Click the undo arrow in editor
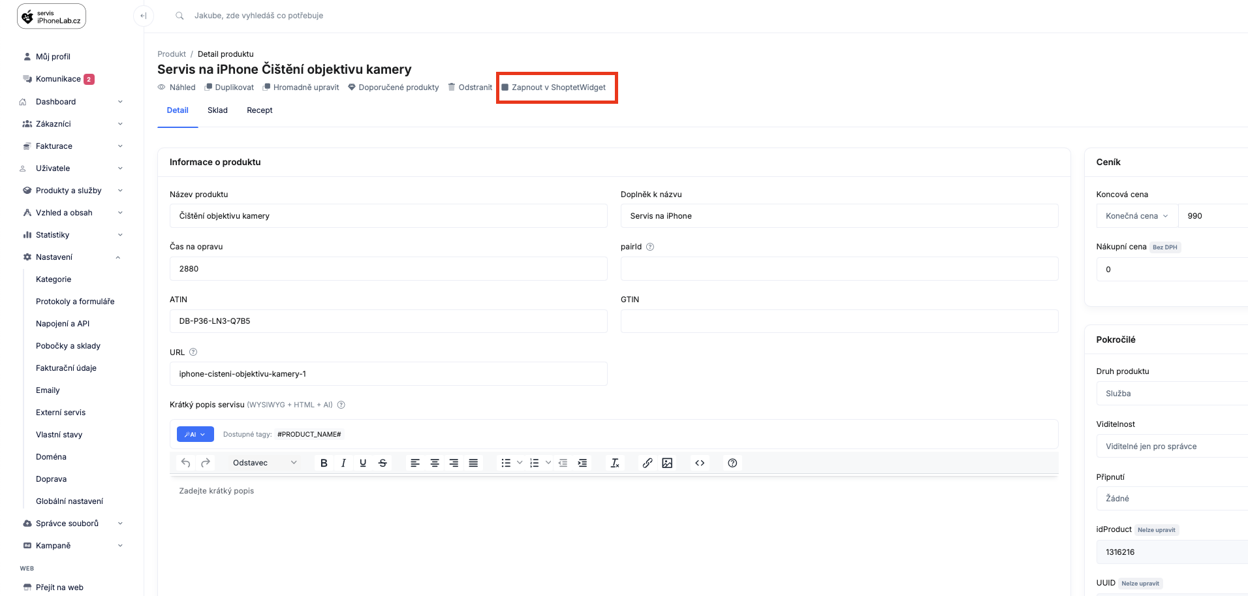 pyautogui.click(x=186, y=463)
